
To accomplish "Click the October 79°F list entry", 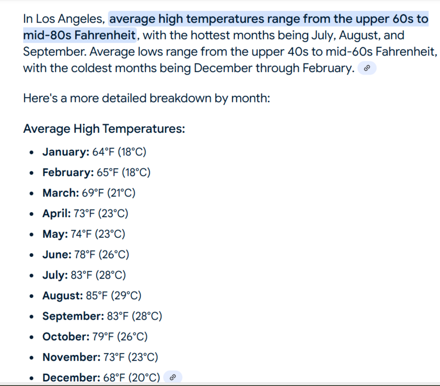I will [95, 337].
